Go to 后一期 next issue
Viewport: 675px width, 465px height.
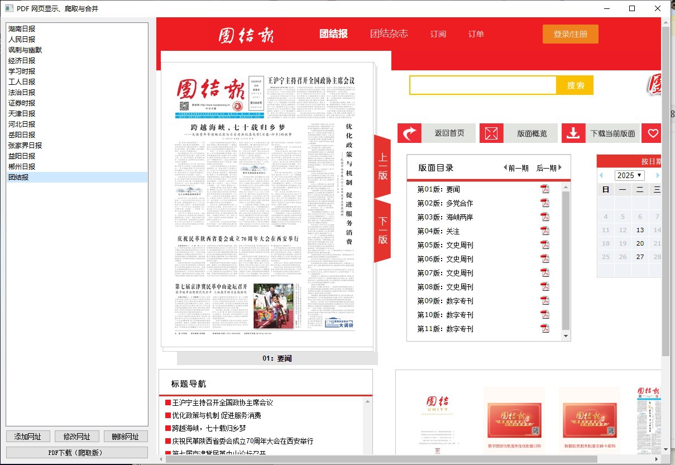(545, 167)
